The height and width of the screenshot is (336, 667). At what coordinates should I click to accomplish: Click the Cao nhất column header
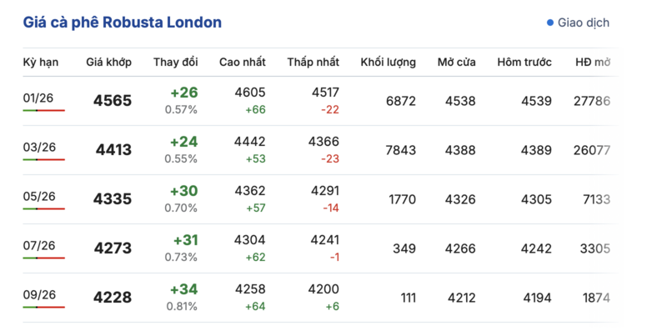(x=243, y=63)
